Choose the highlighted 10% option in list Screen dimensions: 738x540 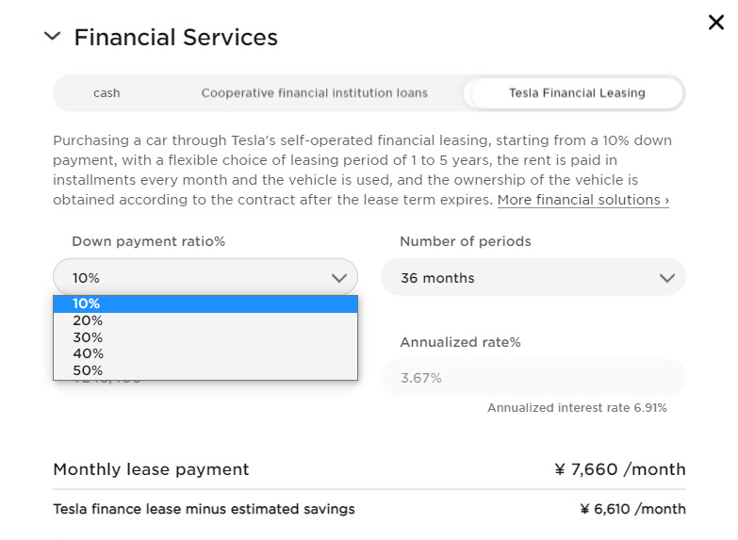[205, 303]
